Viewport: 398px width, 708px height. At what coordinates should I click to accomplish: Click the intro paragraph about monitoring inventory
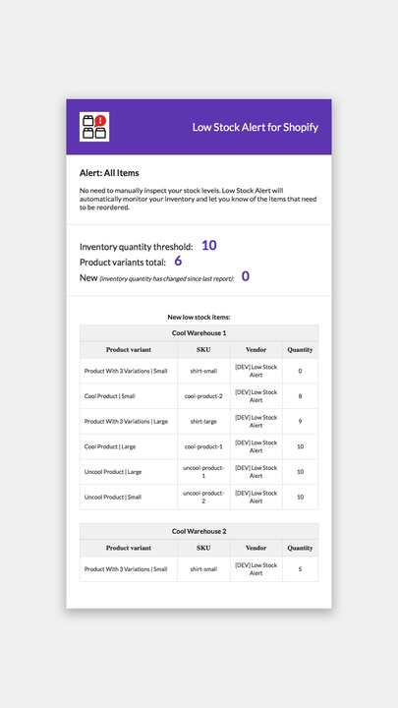pyautogui.click(x=199, y=199)
